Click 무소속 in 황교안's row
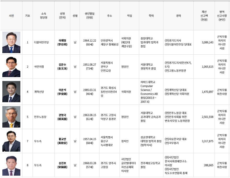 [x=38, y=141]
